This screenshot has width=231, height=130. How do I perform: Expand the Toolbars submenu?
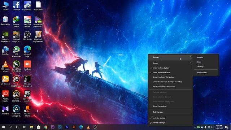pos(170,57)
